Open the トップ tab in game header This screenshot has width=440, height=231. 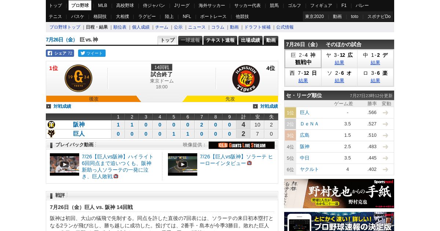[168, 40]
